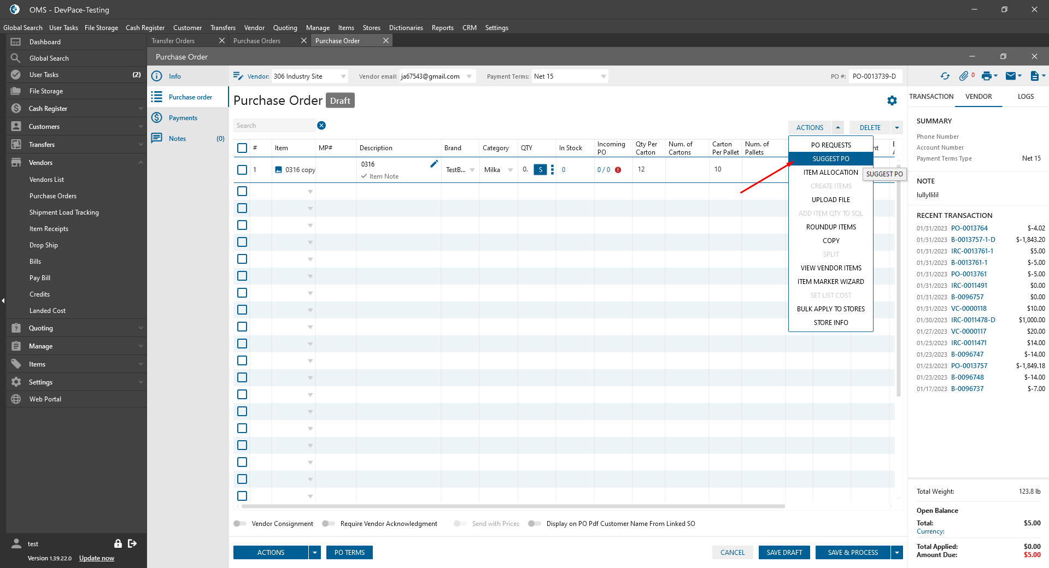Screen dimensions: 1049x568
Task: Open the Save & Process dropdown arrow
Action: pos(897,553)
